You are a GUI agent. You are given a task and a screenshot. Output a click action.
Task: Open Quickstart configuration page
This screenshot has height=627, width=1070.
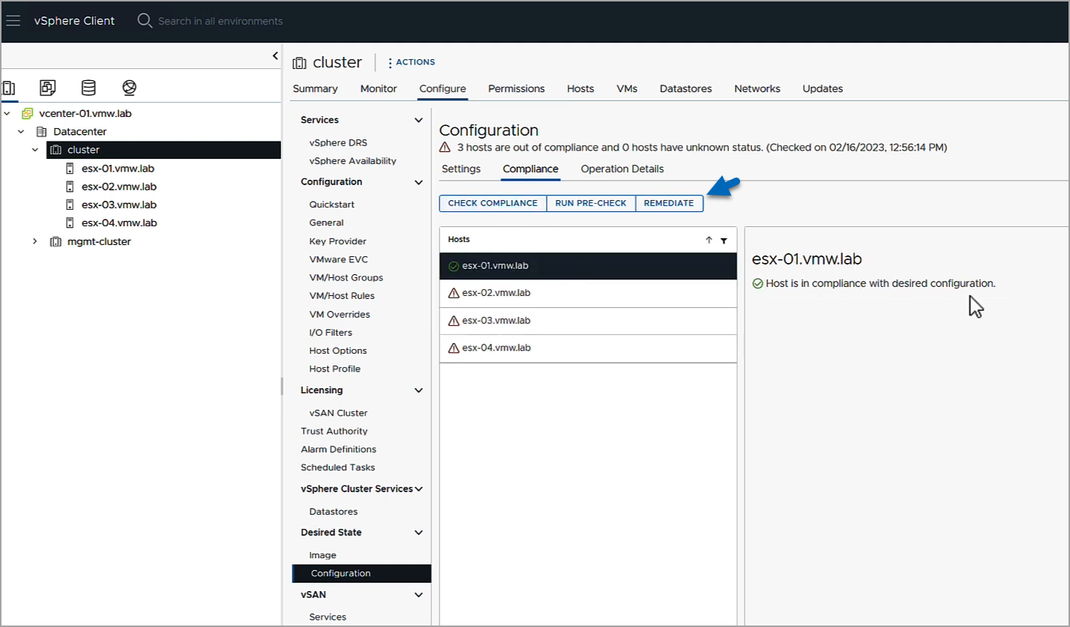(331, 205)
